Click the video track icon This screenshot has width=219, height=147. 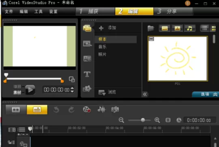coord(24,144)
